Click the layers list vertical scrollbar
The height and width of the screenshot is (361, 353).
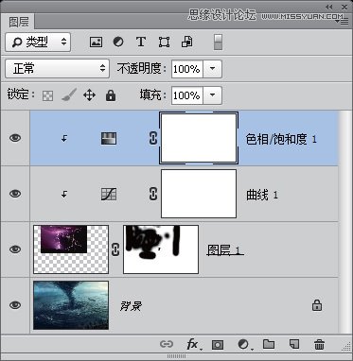click(344, 221)
